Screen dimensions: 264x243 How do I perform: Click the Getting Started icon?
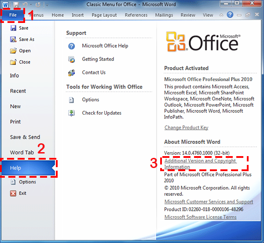click(x=72, y=60)
